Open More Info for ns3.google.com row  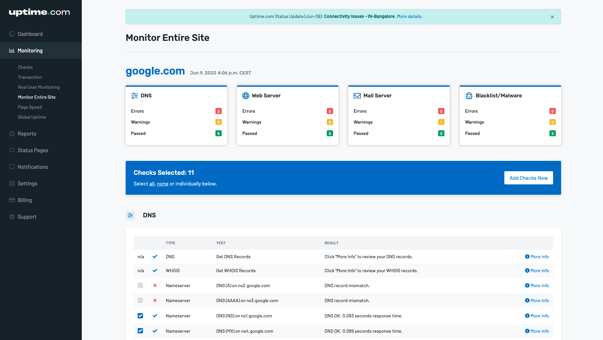(x=537, y=300)
